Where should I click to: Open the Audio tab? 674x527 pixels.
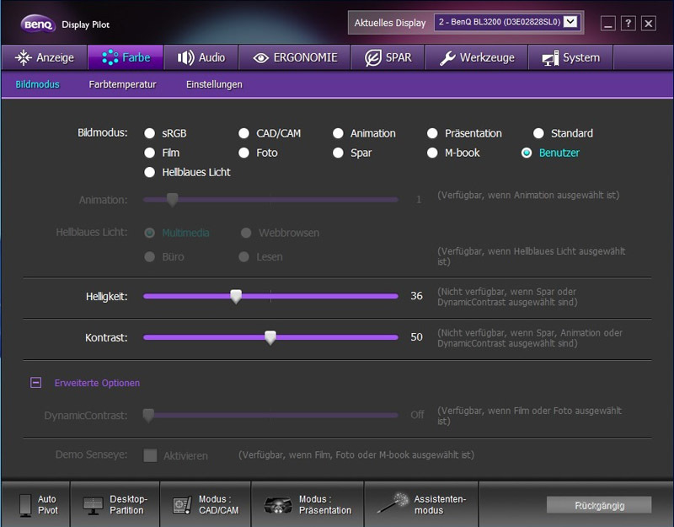click(201, 57)
